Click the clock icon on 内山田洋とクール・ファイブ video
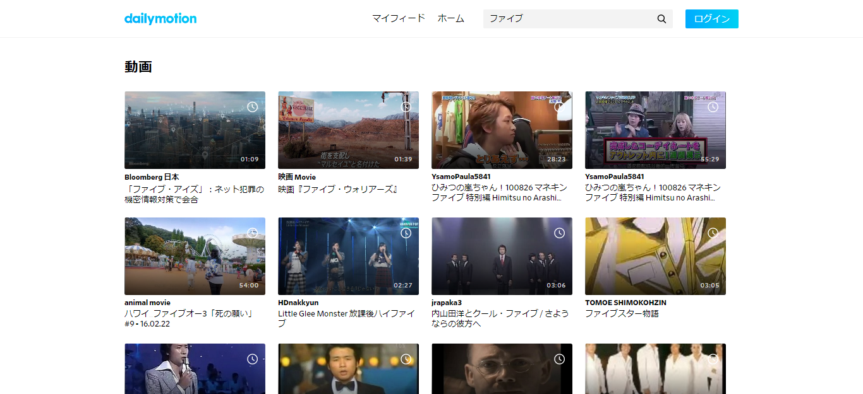This screenshot has height=394, width=863. pos(560,233)
